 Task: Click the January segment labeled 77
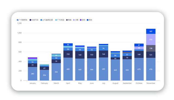(x=33, y=65)
